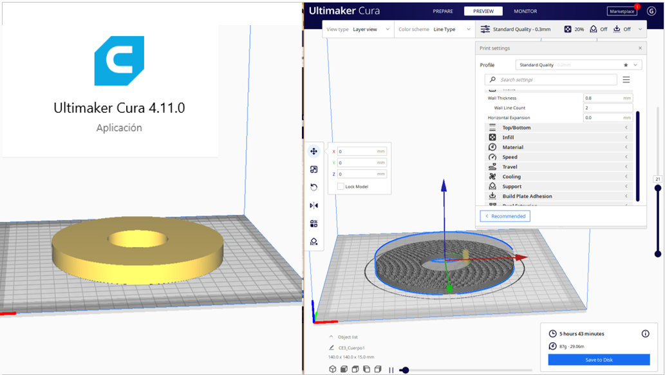Click the Wall Thickness value field
The width and height of the screenshot is (665, 375).
point(608,98)
